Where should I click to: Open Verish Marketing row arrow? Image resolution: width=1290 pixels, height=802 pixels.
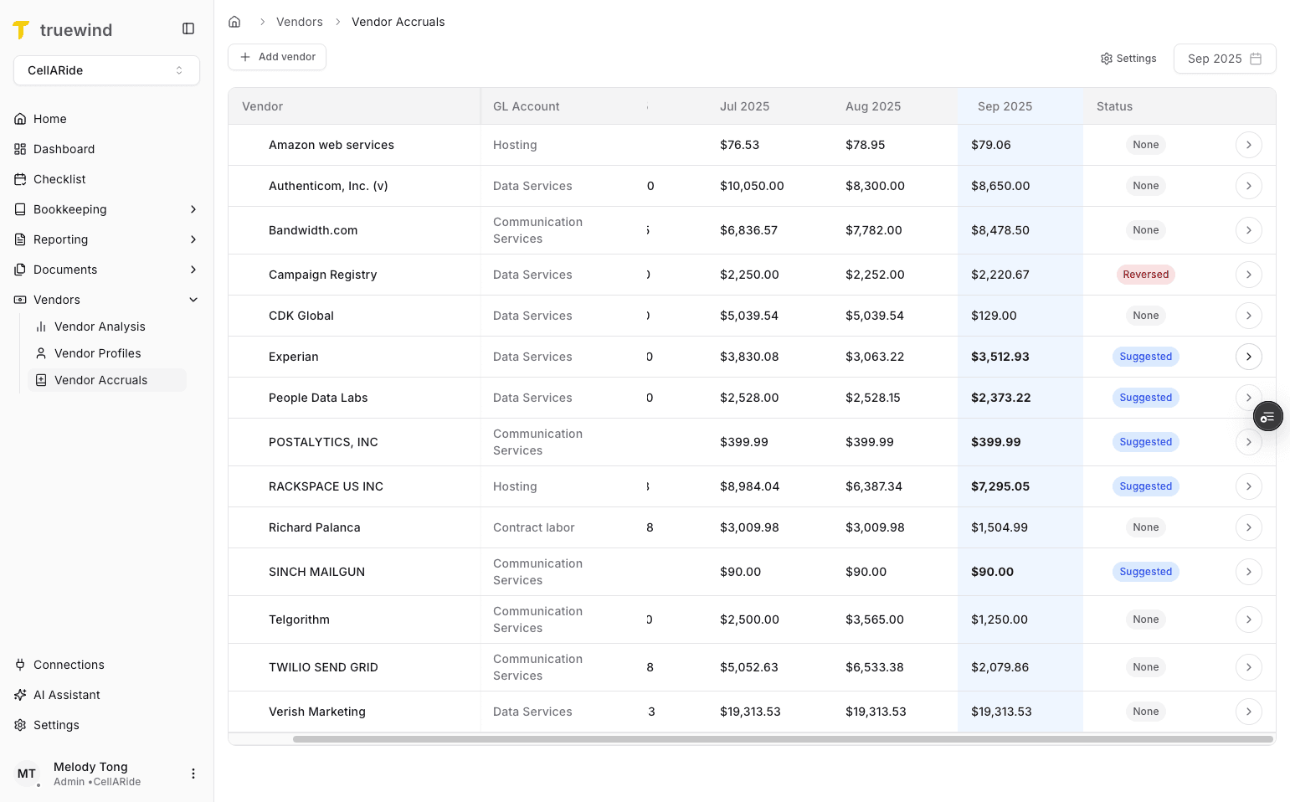tap(1249, 712)
